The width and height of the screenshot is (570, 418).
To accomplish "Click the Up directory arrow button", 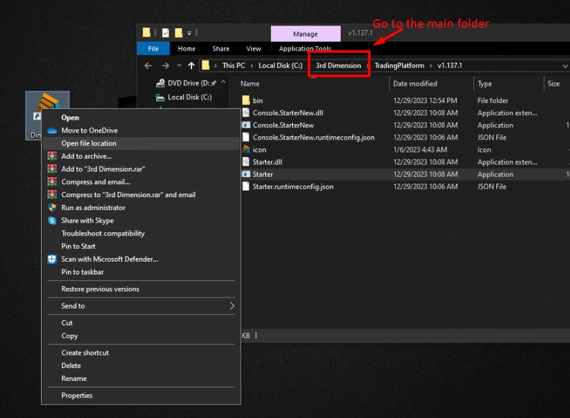I will pyautogui.click(x=191, y=66).
